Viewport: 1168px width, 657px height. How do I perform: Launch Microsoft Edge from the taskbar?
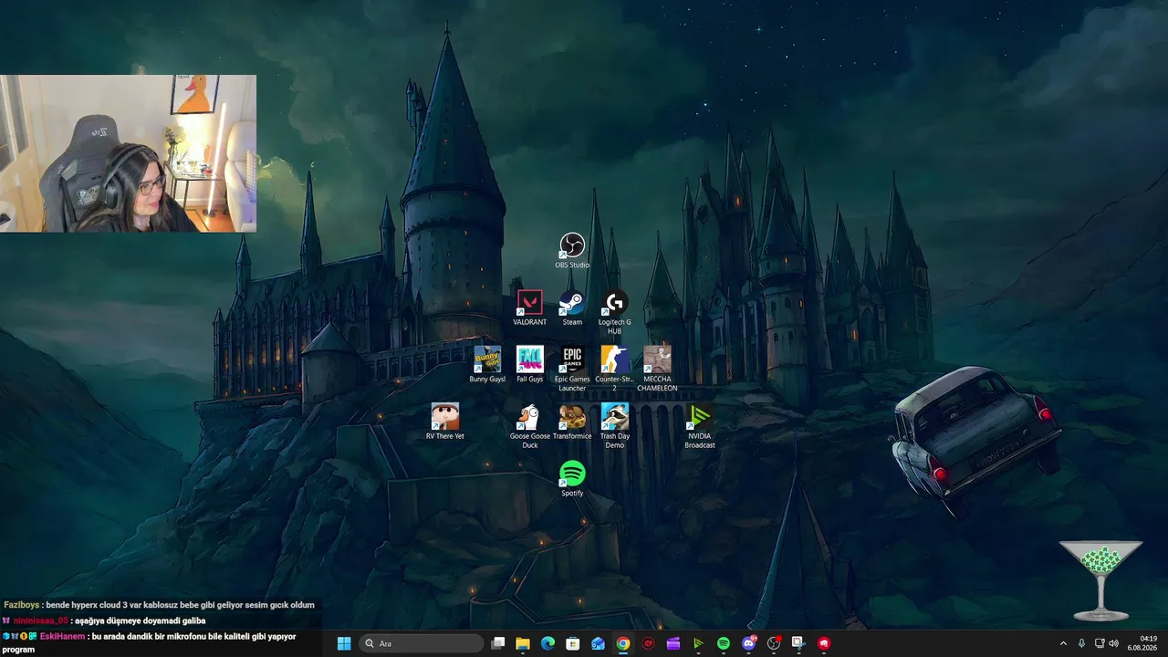547,643
